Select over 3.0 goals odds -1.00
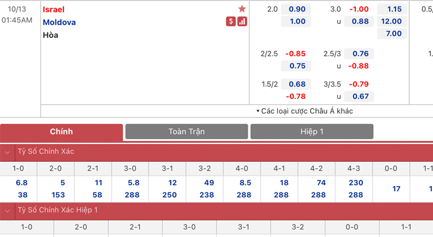Screen dimensions: 433x237 [x=359, y=9]
